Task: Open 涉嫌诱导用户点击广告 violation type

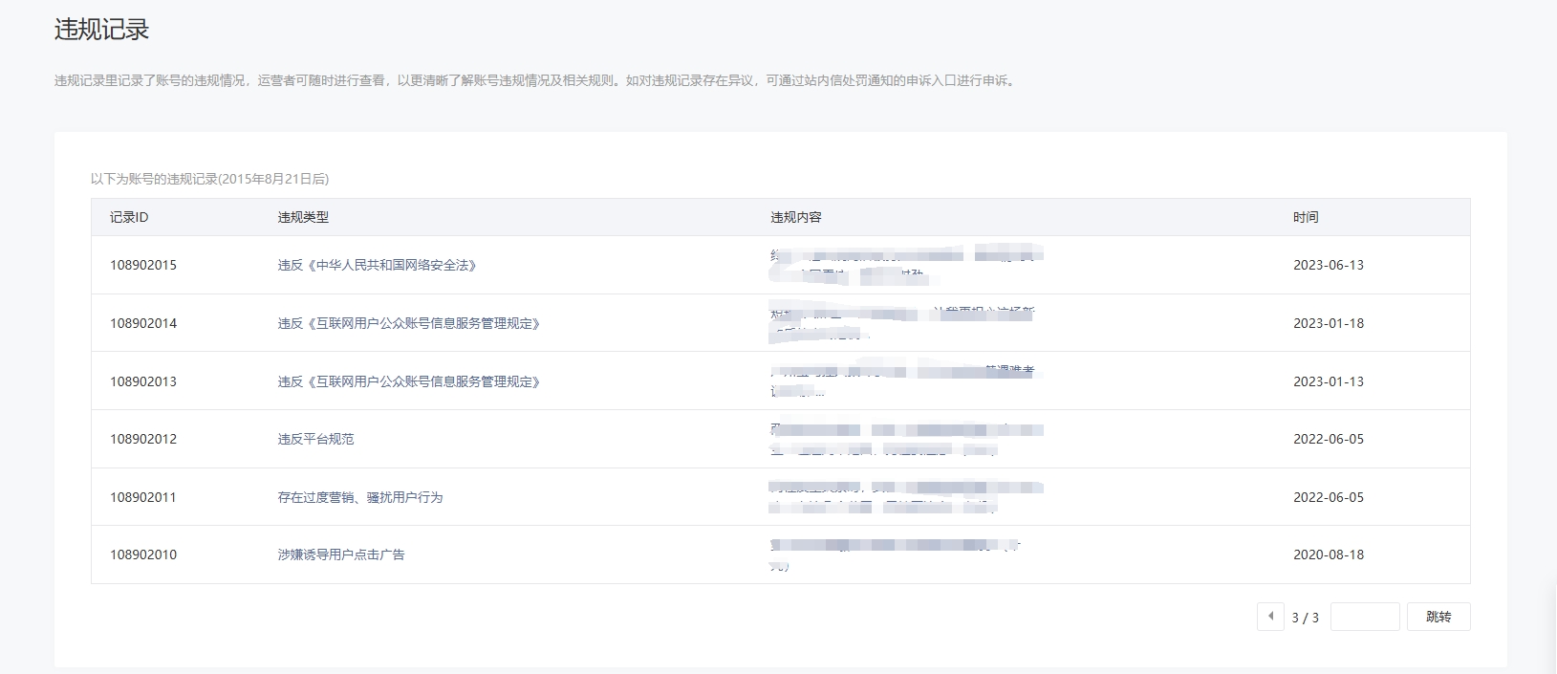Action: [341, 554]
